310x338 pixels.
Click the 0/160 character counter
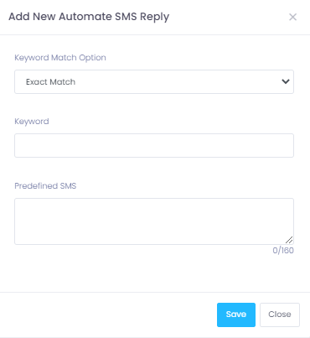pos(283,250)
